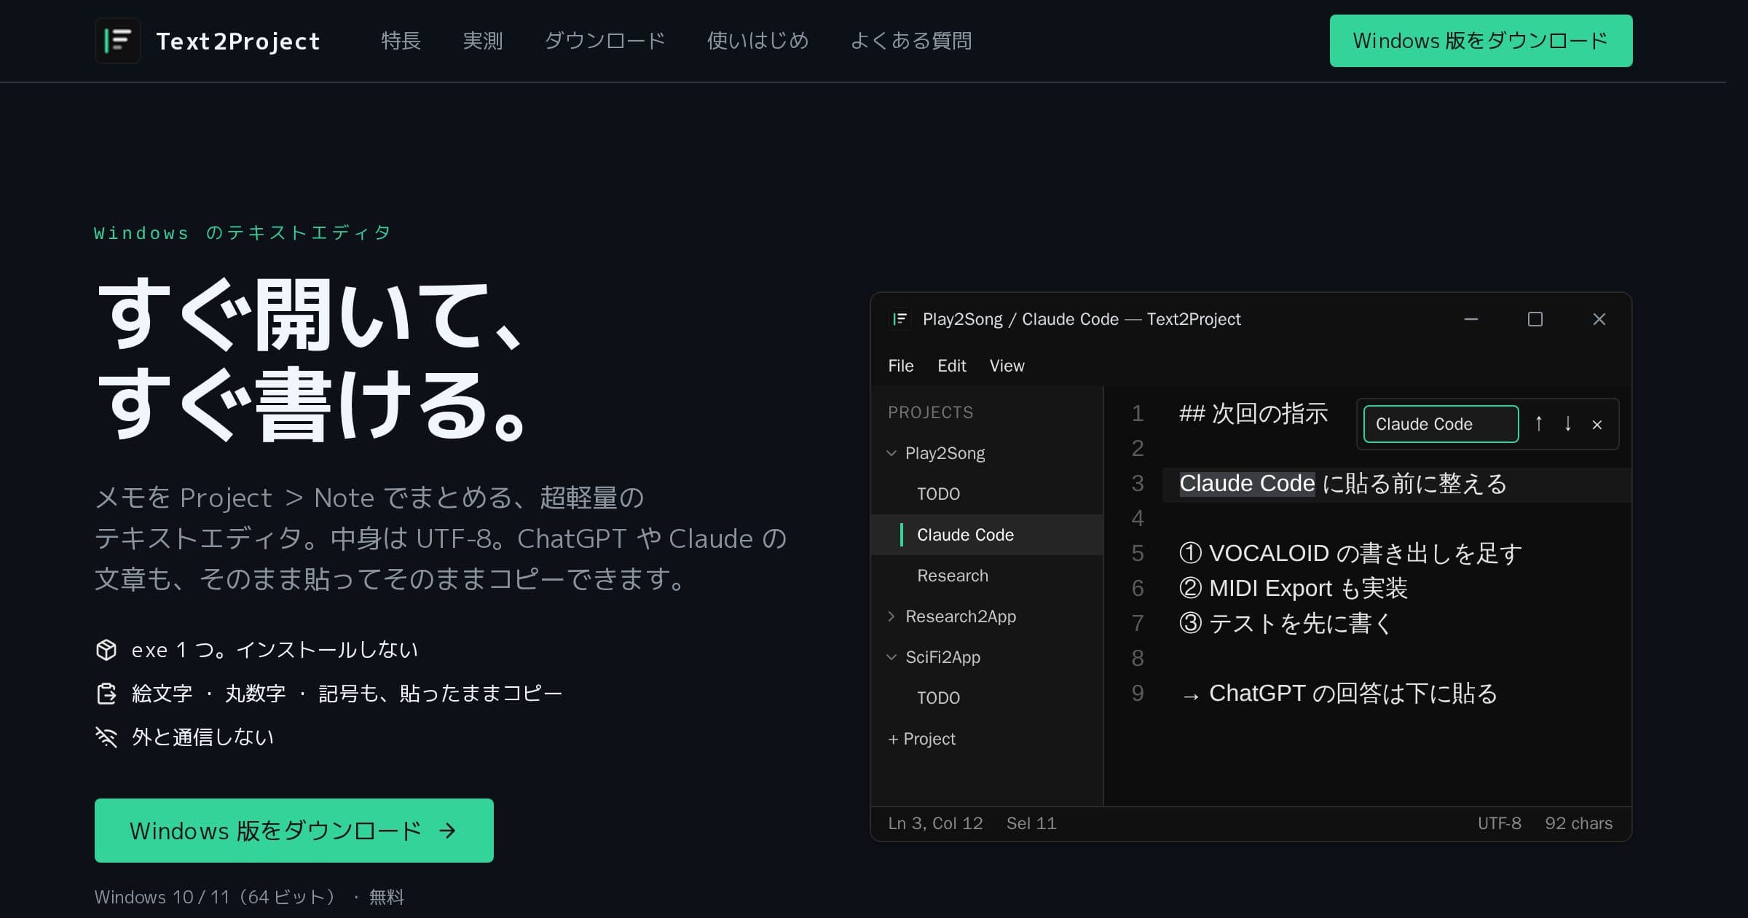
Task: Collapse the Play2Song project chevron
Action: coord(891,453)
